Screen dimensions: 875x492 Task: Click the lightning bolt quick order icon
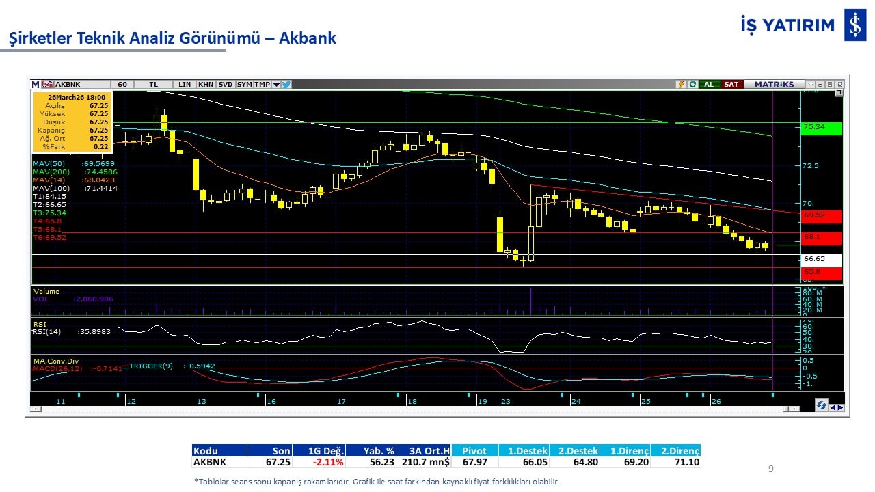[x=681, y=85]
